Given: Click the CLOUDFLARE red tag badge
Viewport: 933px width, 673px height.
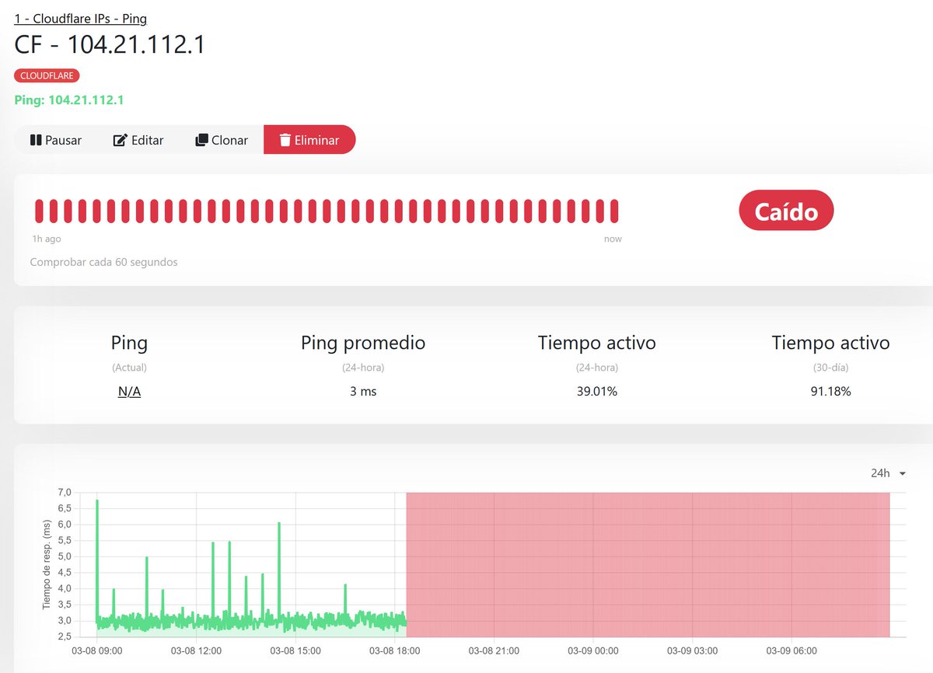Looking at the screenshot, I should point(47,75).
